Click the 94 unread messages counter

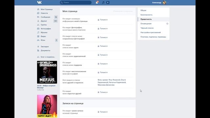[56, 17]
